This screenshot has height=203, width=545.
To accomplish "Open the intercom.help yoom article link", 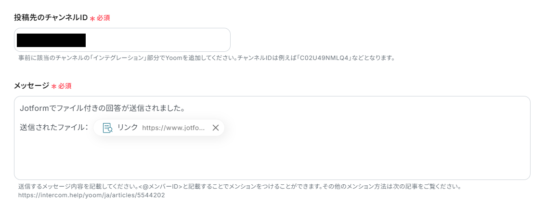I will point(91,195).
